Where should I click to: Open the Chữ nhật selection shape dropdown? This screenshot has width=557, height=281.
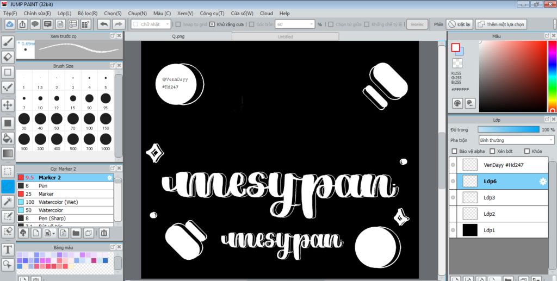151,24
